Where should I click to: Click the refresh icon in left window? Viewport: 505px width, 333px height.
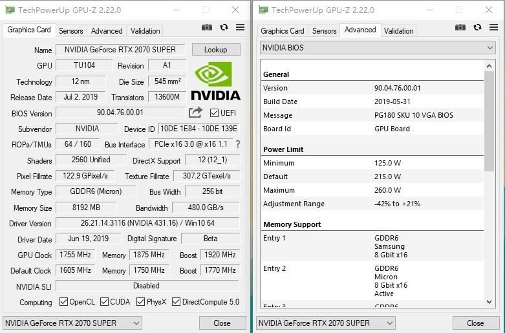(224, 27)
